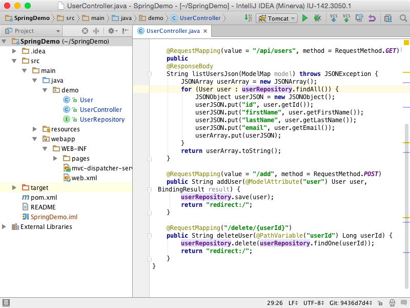Collapse all nodes in the Project tree
The image size is (410, 308).
[x=96, y=31]
